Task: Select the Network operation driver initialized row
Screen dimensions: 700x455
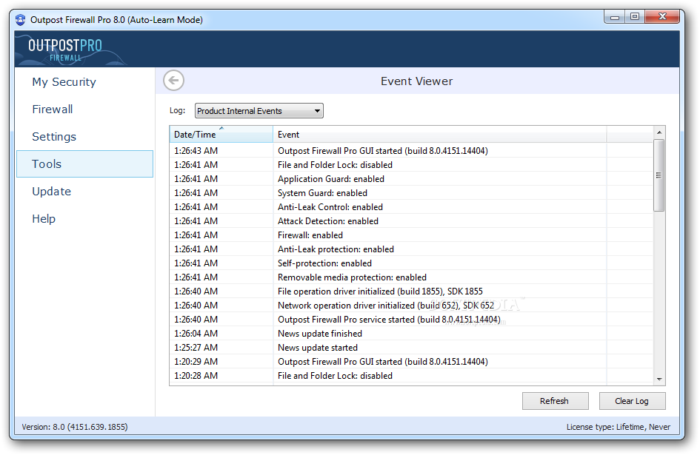Action: tap(410, 305)
